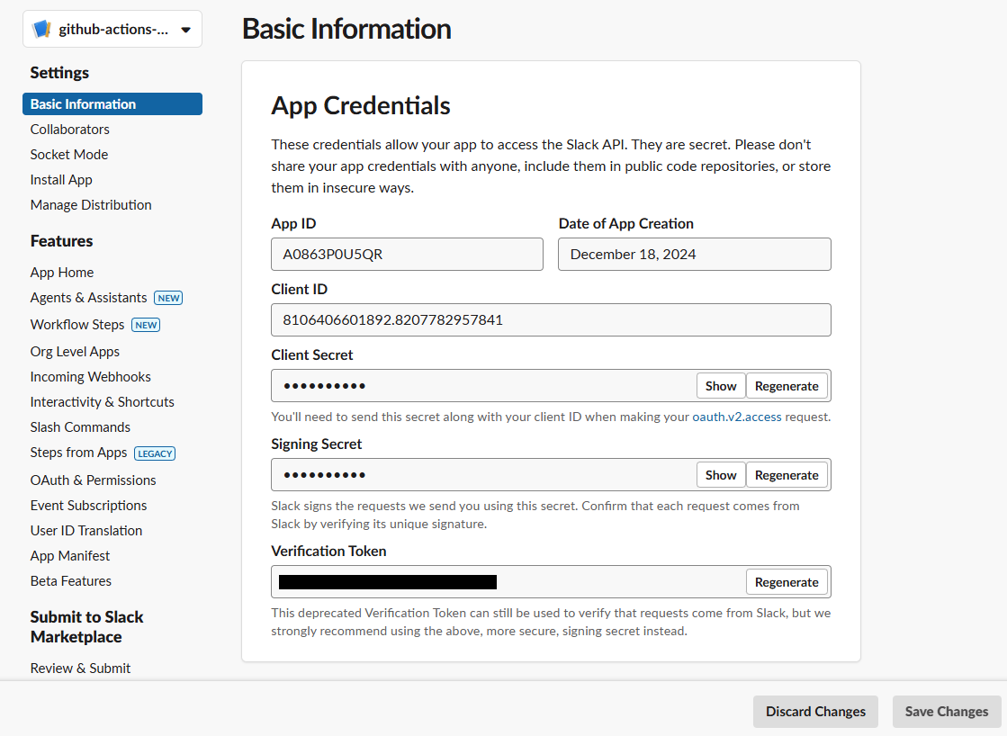Image resolution: width=1007 pixels, height=736 pixels.
Task: Click Discard Changes button
Action: (x=815, y=712)
